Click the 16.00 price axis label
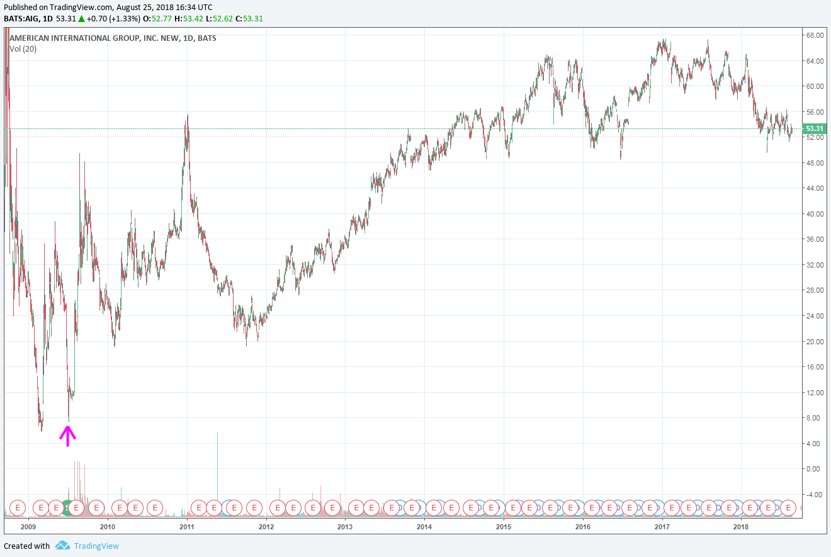Viewport: 831px width, 557px height. pyautogui.click(x=815, y=367)
